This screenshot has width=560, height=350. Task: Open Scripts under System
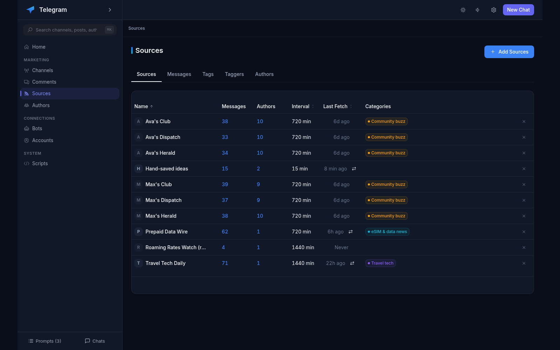(70, 163)
